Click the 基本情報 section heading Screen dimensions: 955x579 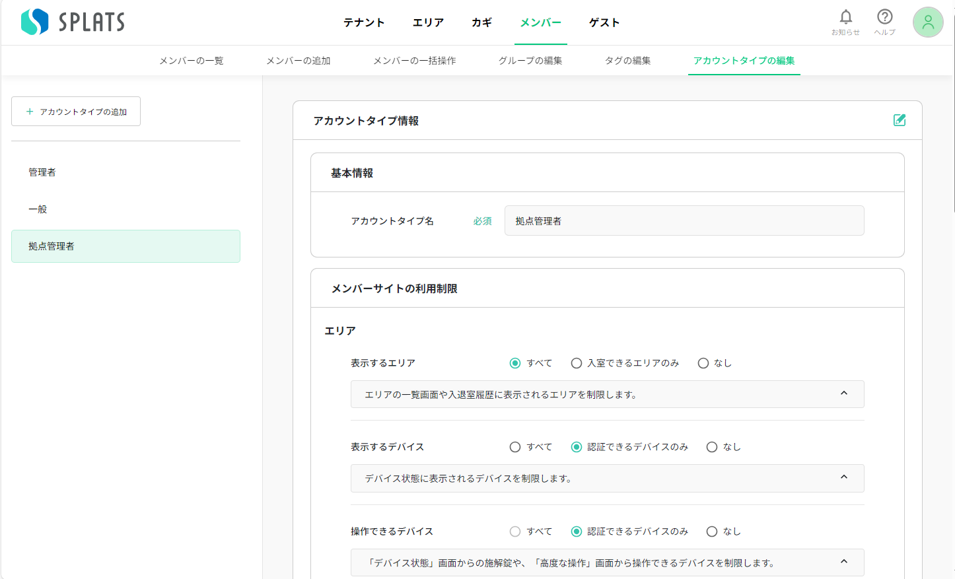click(352, 173)
